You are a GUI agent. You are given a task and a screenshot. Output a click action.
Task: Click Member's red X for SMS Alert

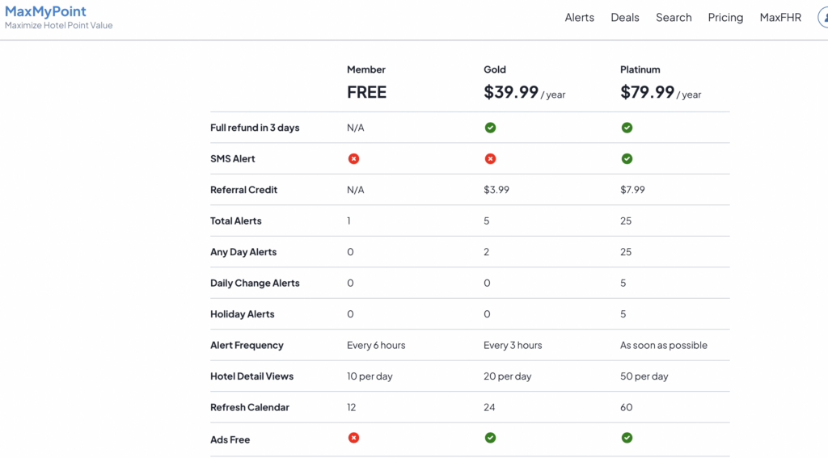(x=353, y=158)
